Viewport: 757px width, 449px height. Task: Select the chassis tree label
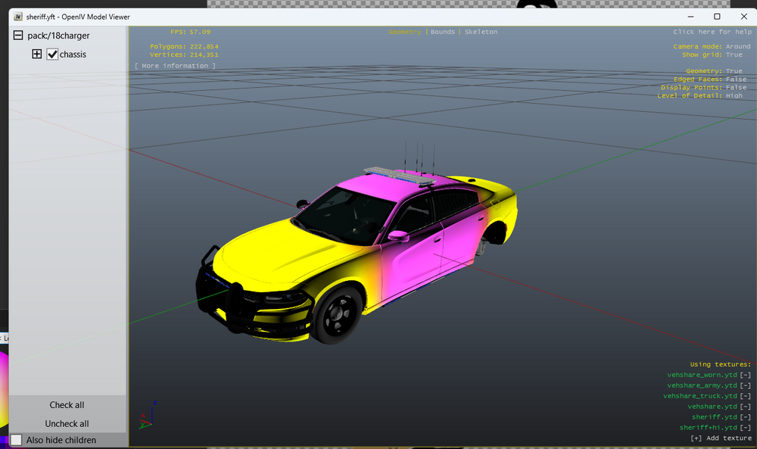tap(73, 55)
